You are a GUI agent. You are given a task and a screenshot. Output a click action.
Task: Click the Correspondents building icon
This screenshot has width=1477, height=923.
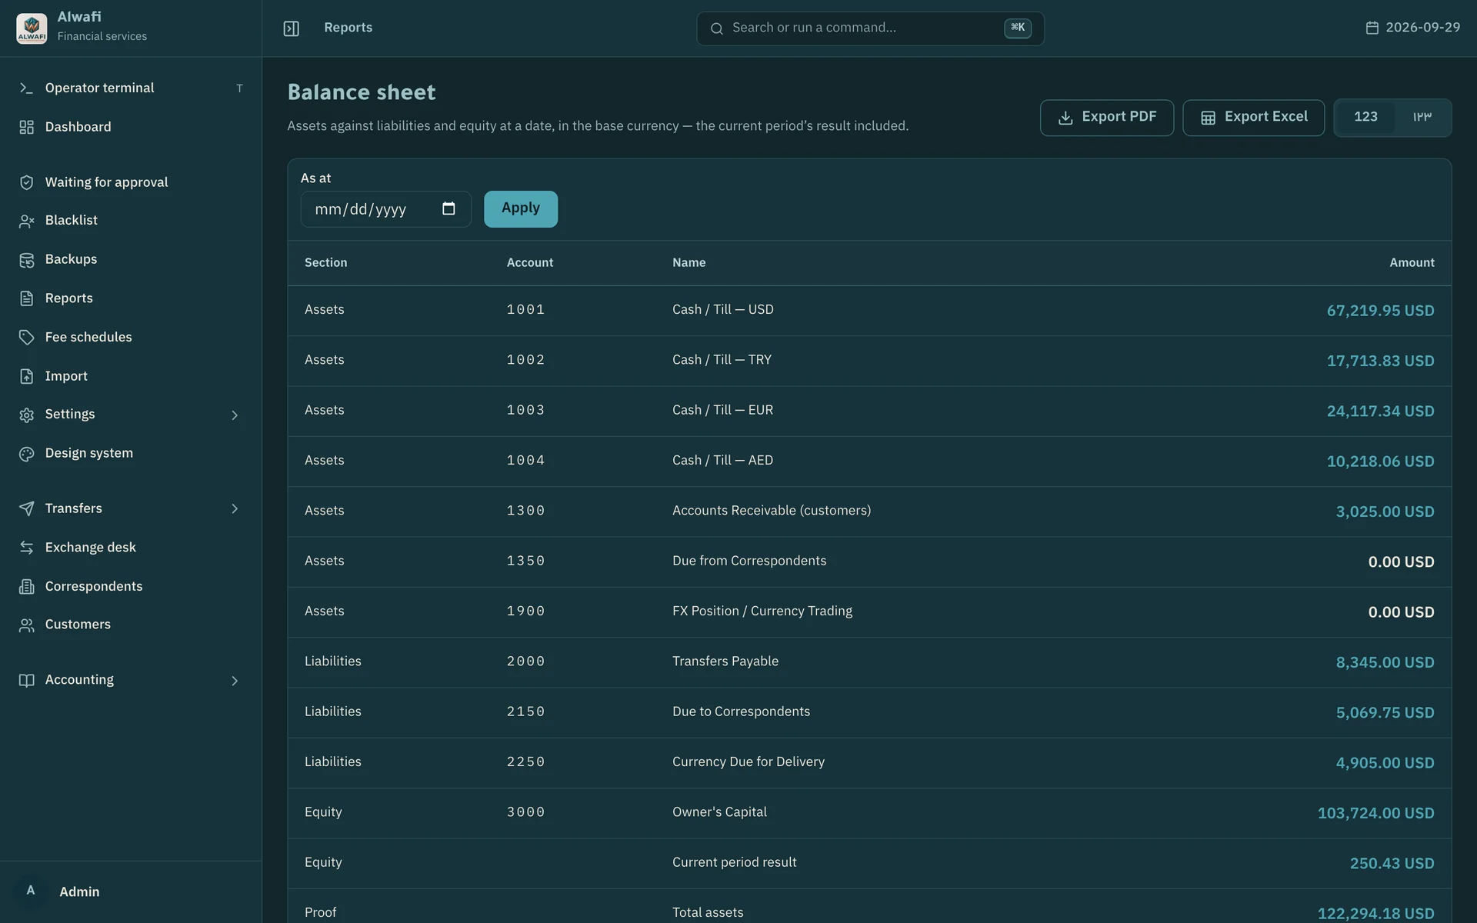pyautogui.click(x=26, y=587)
